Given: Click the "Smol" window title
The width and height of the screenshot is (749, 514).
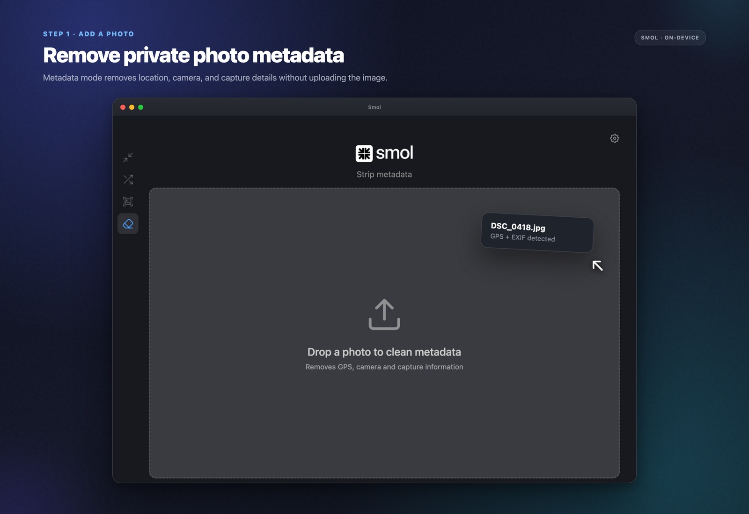Looking at the screenshot, I should (x=374, y=107).
